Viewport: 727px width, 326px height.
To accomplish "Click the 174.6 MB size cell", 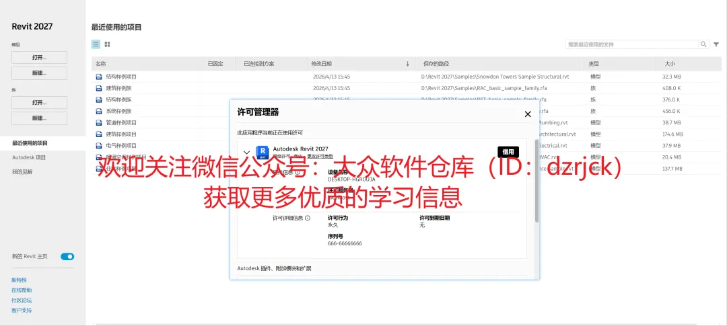I will pos(672,134).
